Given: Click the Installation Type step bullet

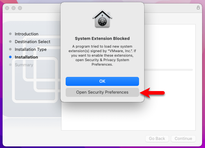Looking at the screenshot, I should click(x=10, y=49).
